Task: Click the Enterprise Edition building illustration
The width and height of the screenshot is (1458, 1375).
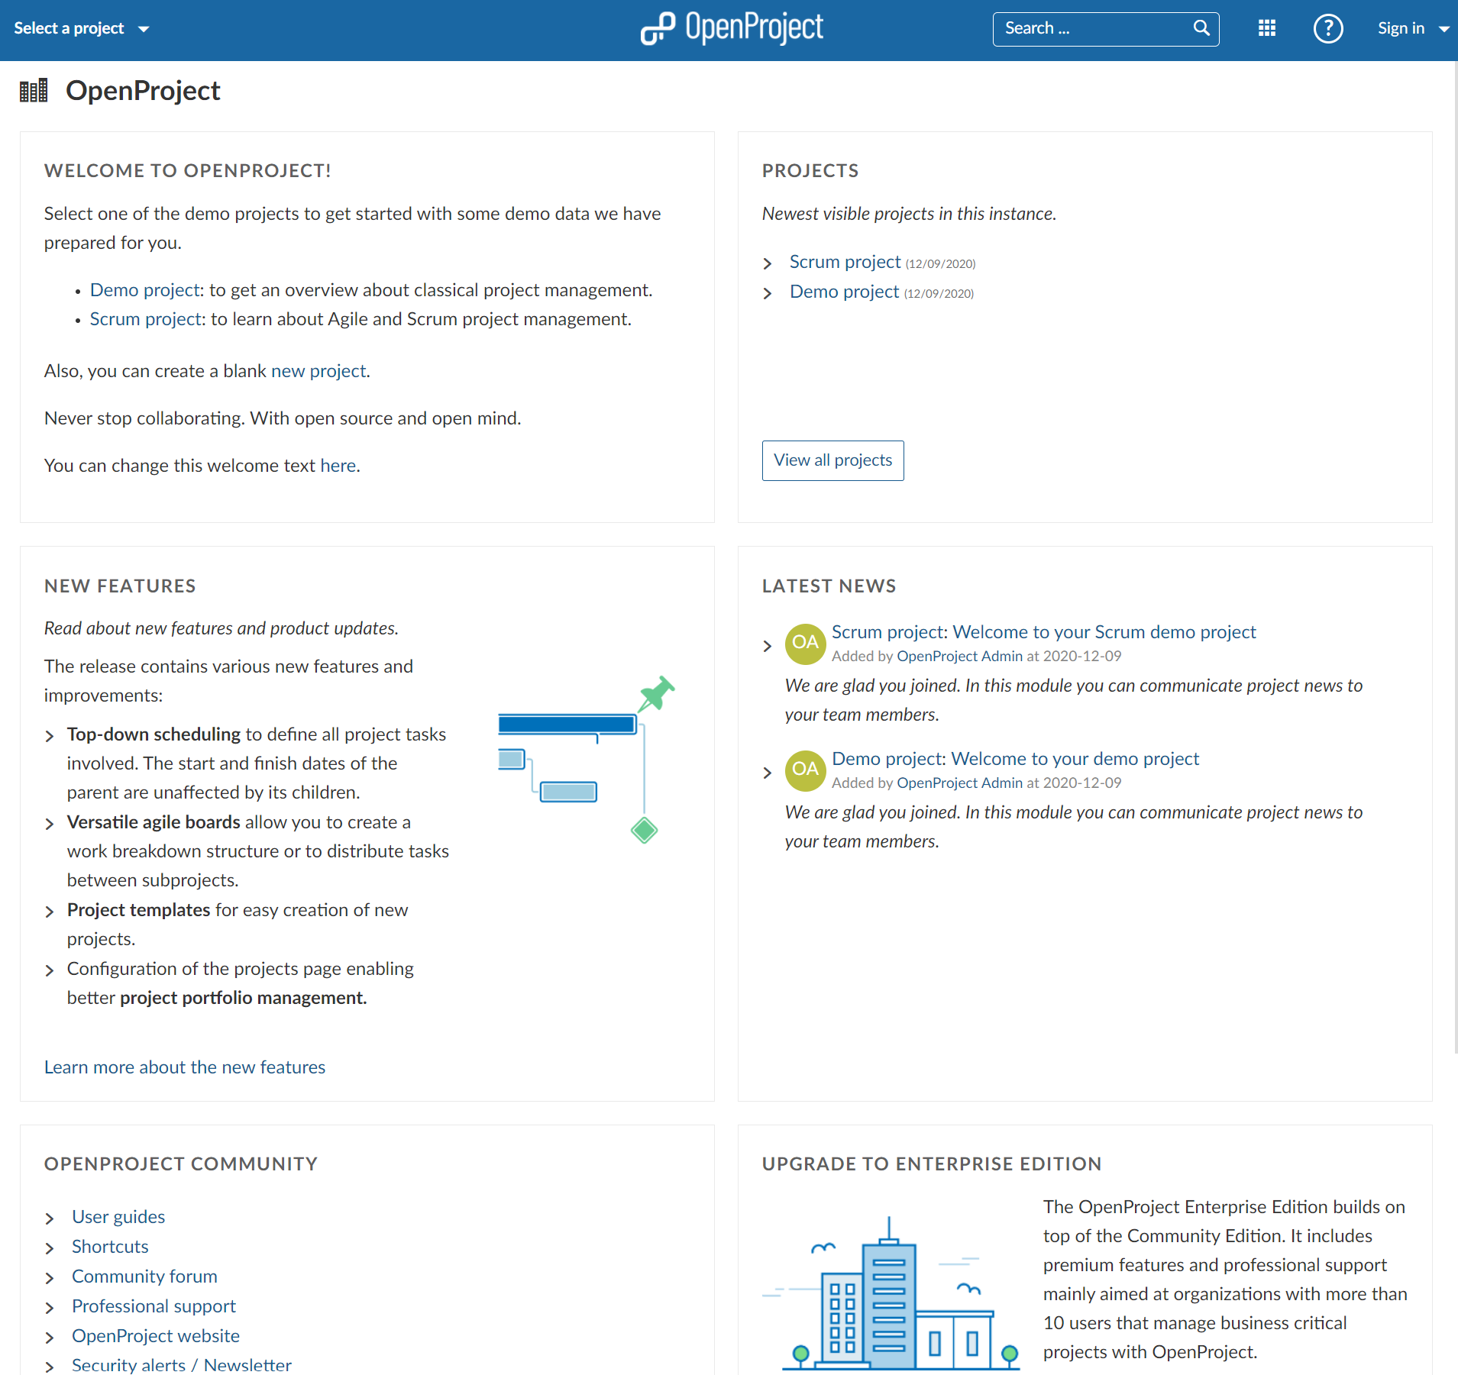Action: pyautogui.click(x=891, y=1293)
